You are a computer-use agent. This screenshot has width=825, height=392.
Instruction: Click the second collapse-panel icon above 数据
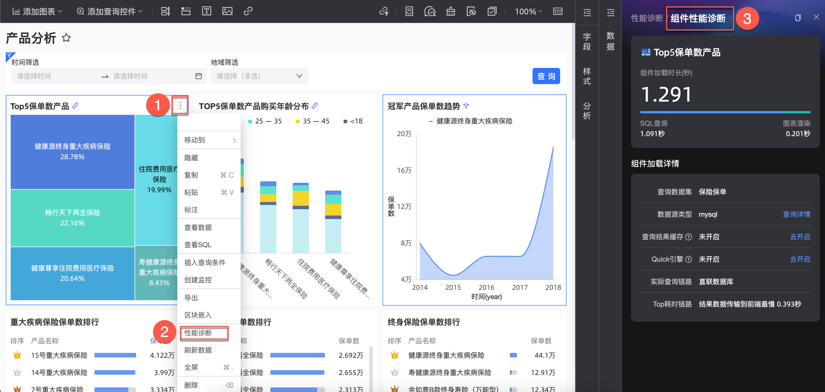[x=611, y=12]
